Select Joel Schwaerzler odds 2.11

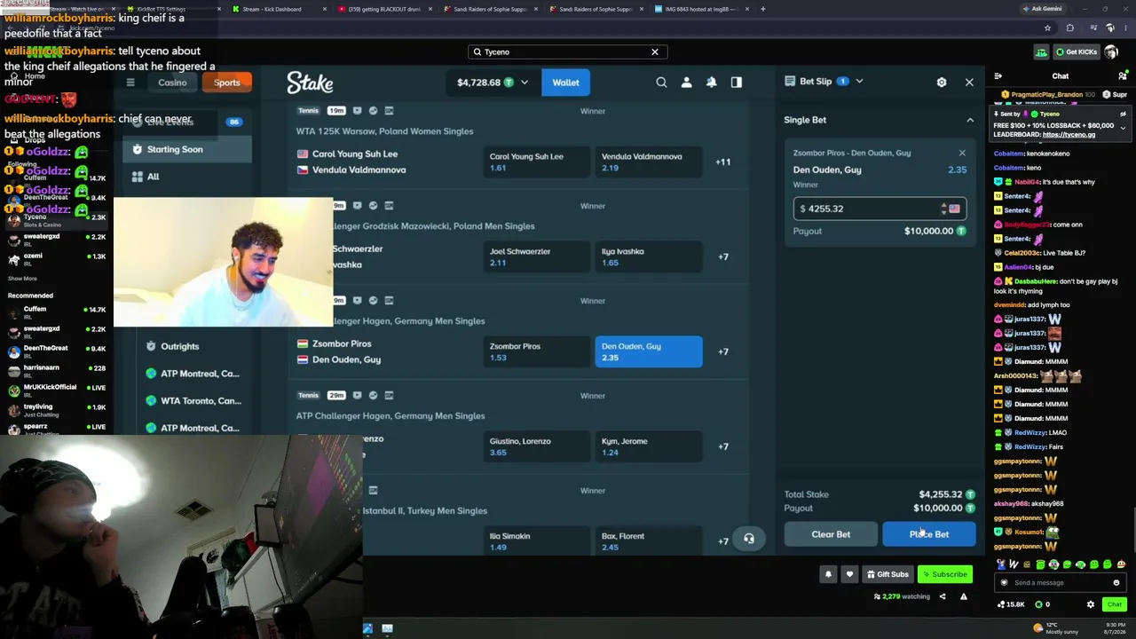pyautogui.click(x=536, y=256)
